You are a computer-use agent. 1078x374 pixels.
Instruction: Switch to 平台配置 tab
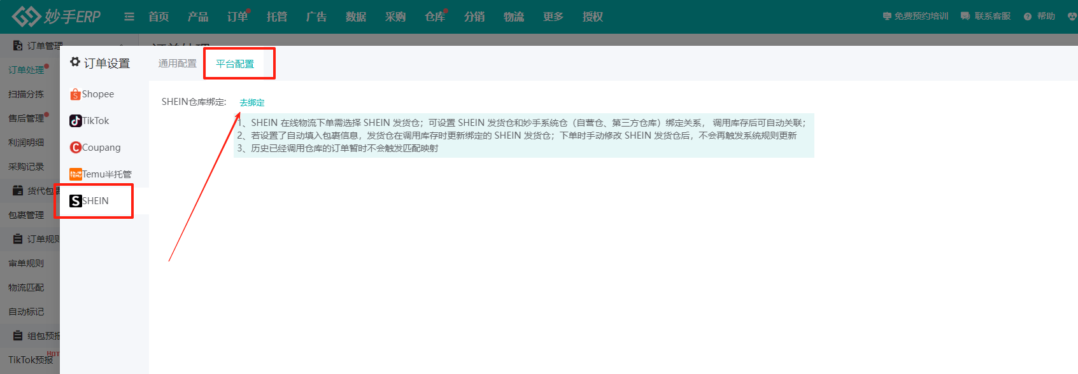(x=235, y=64)
